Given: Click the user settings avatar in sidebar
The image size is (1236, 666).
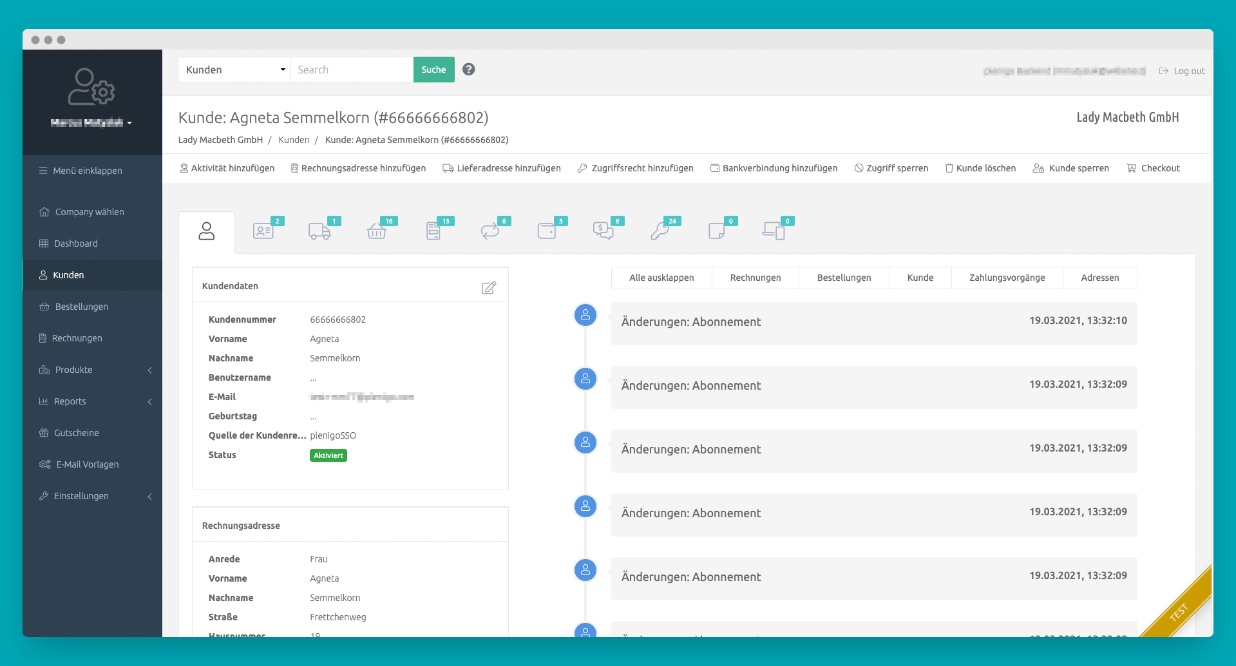Looking at the screenshot, I should click(91, 87).
